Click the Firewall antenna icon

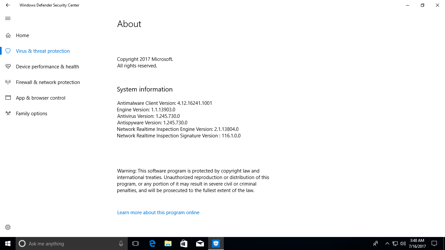coord(8,82)
